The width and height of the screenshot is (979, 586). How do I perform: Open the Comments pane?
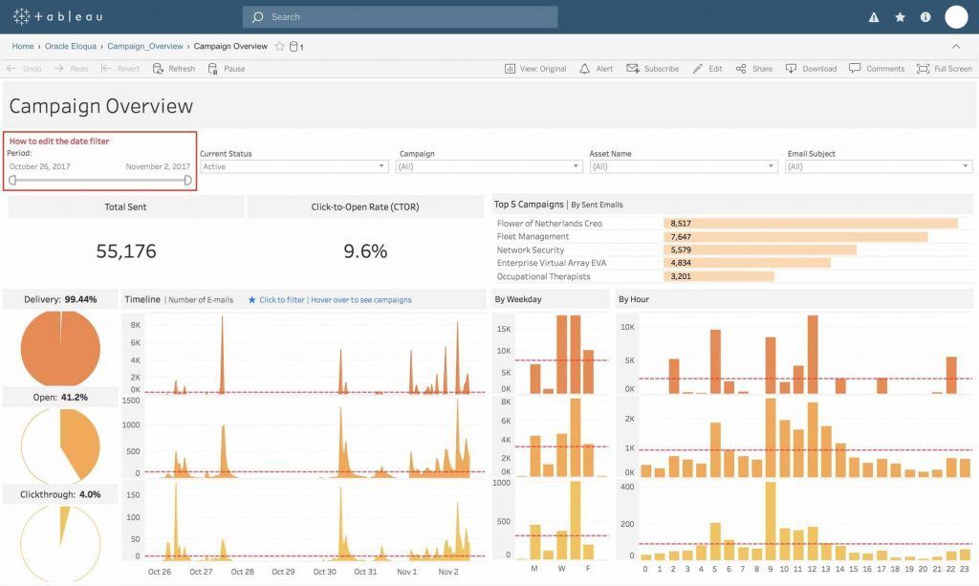pos(877,69)
